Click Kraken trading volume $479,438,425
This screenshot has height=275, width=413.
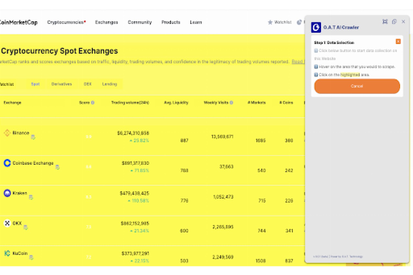tap(135, 193)
